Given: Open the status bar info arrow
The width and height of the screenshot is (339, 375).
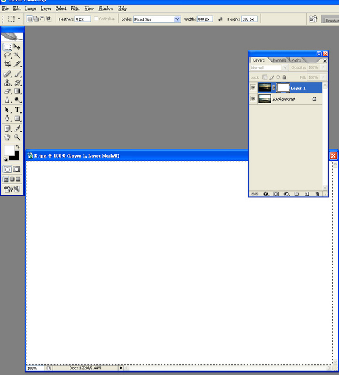Looking at the screenshot, I should [121, 368].
